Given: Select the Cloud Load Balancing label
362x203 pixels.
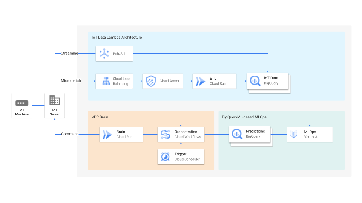Looking at the screenshot, I should [122, 81].
